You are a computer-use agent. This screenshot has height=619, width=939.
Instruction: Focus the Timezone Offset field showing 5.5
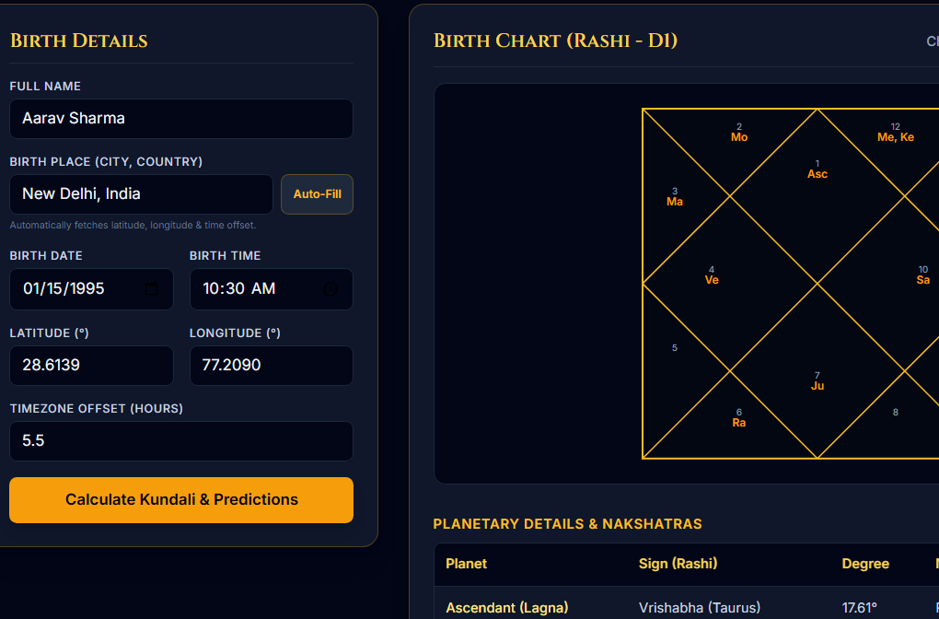[x=181, y=441]
